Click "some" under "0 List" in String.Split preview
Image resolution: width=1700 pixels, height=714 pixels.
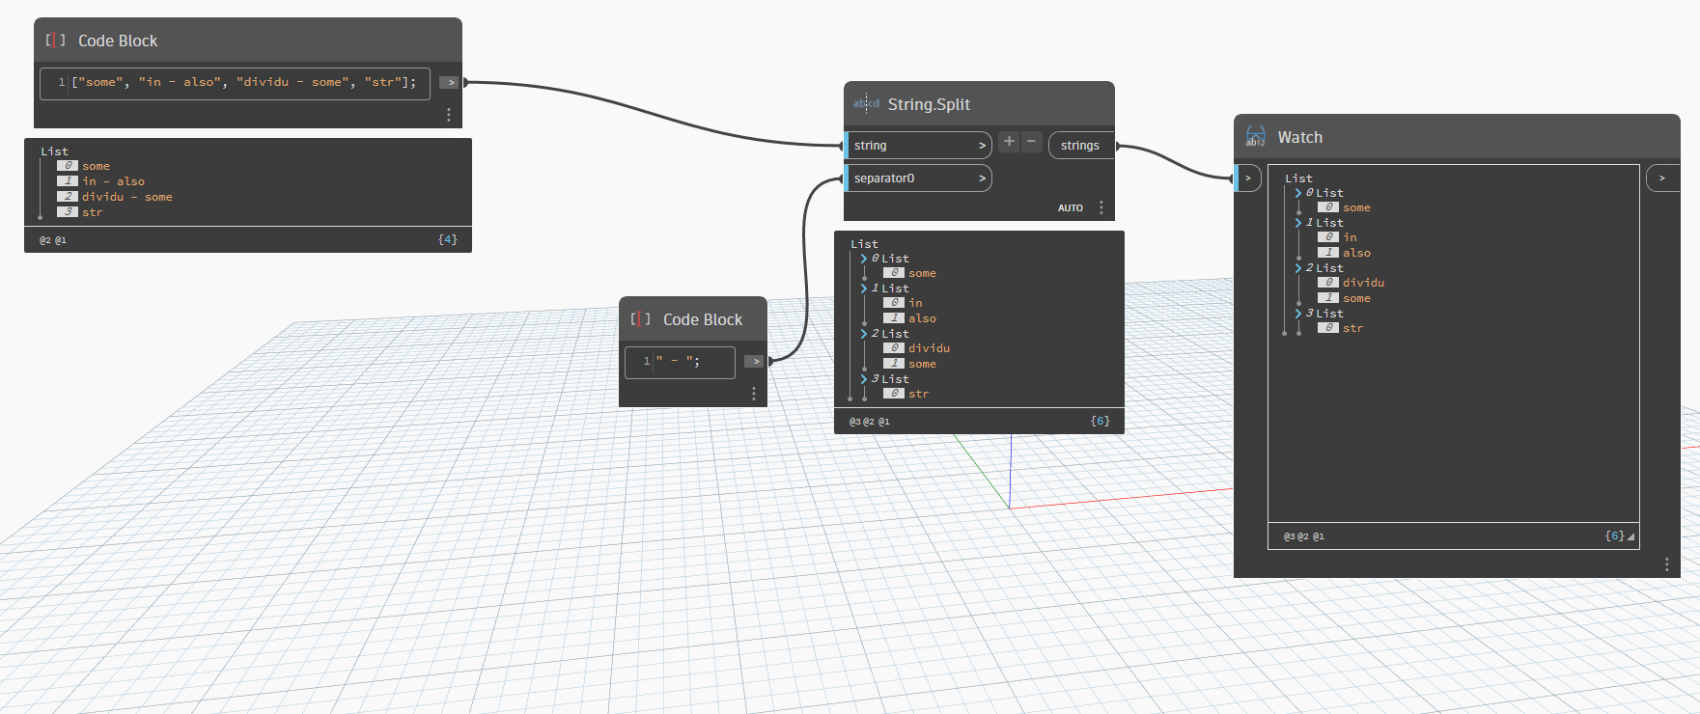(922, 273)
